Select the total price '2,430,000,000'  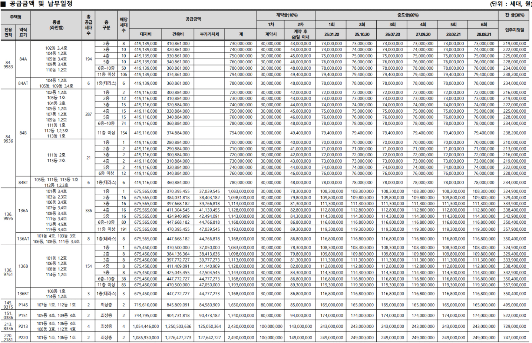(241, 326)
